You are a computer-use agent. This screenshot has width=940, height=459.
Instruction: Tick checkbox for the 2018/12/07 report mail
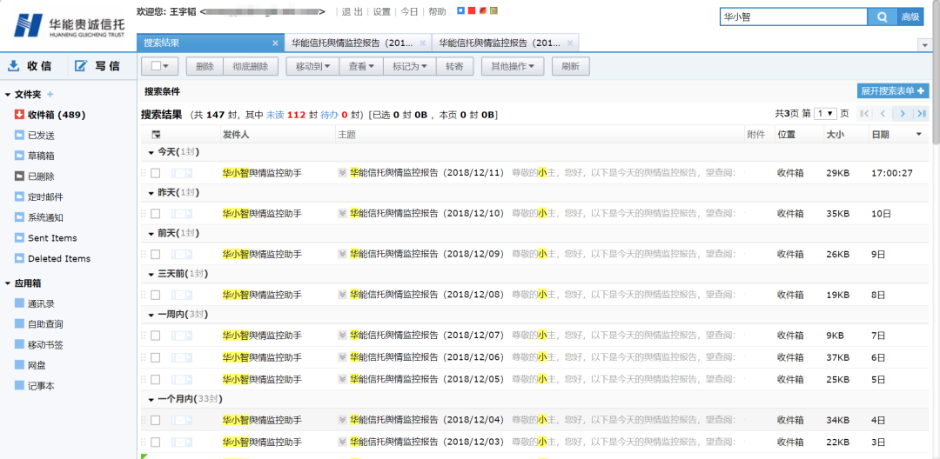(155, 336)
